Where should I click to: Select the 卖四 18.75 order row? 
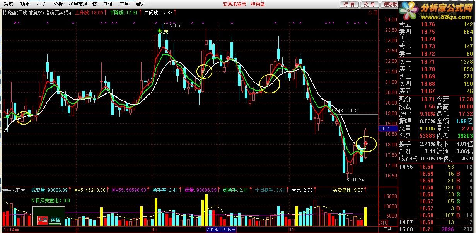coord(436,32)
